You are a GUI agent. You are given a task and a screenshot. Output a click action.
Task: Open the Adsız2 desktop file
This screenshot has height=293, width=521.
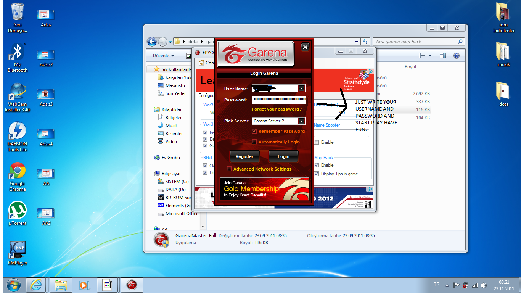point(46,58)
